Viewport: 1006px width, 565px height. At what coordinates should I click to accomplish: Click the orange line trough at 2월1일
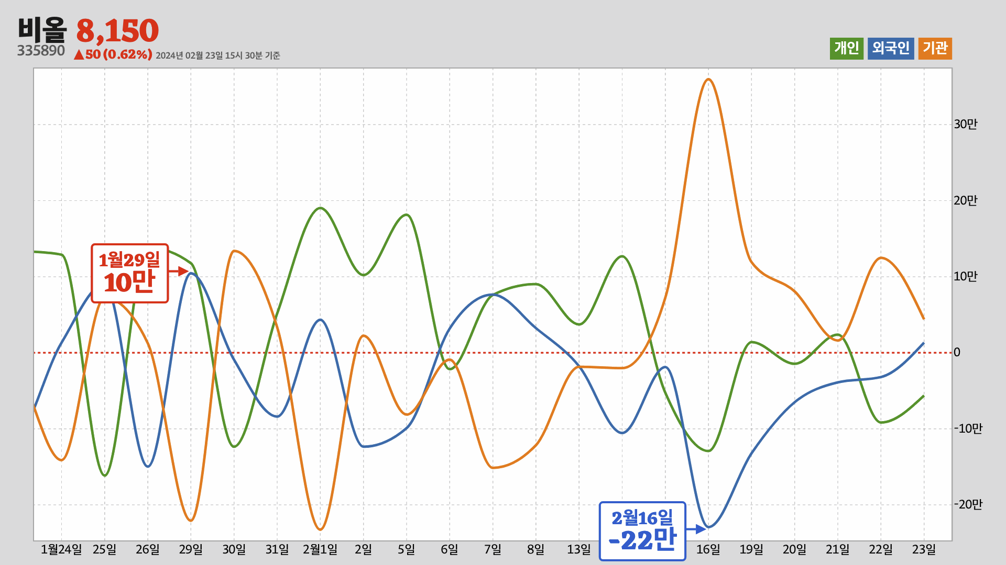tap(321, 529)
